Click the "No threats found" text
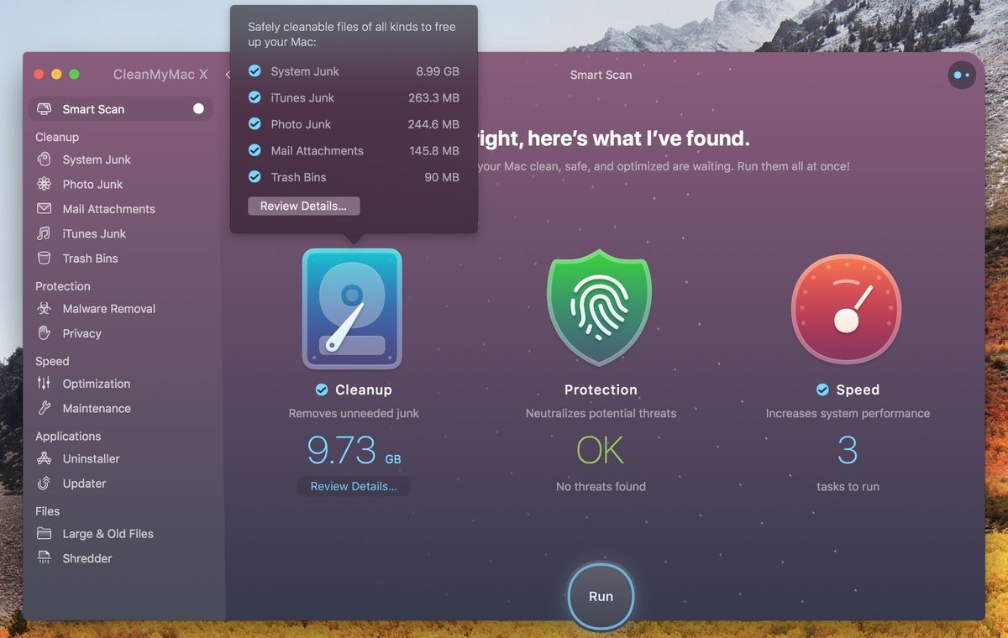The width and height of the screenshot is (1008, 638). pyautogui.click(x=601, y=486)
